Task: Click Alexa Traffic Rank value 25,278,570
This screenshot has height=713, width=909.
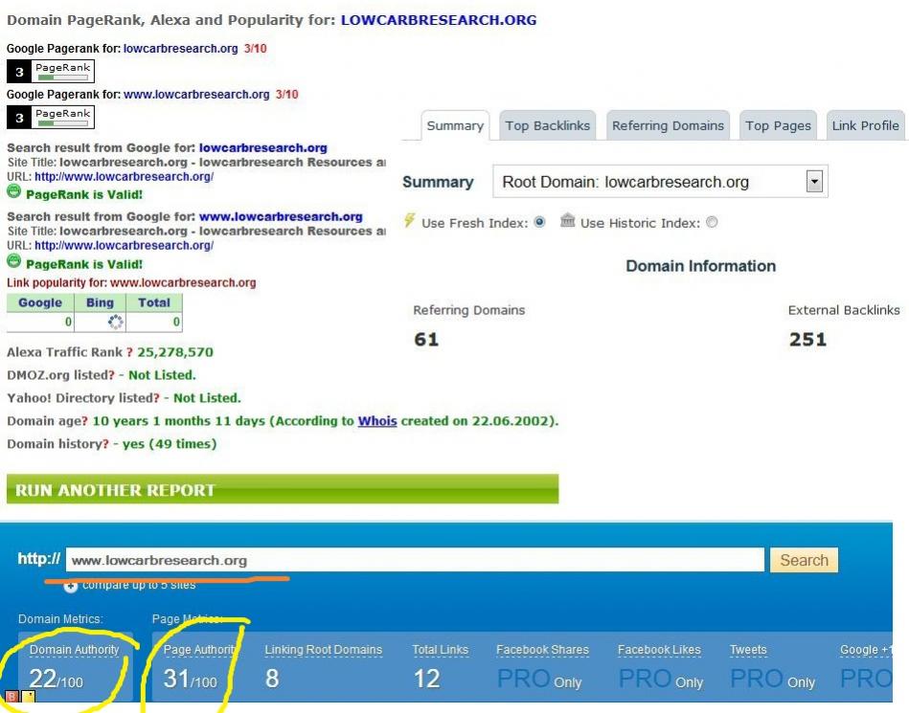Action: point(175,352)
